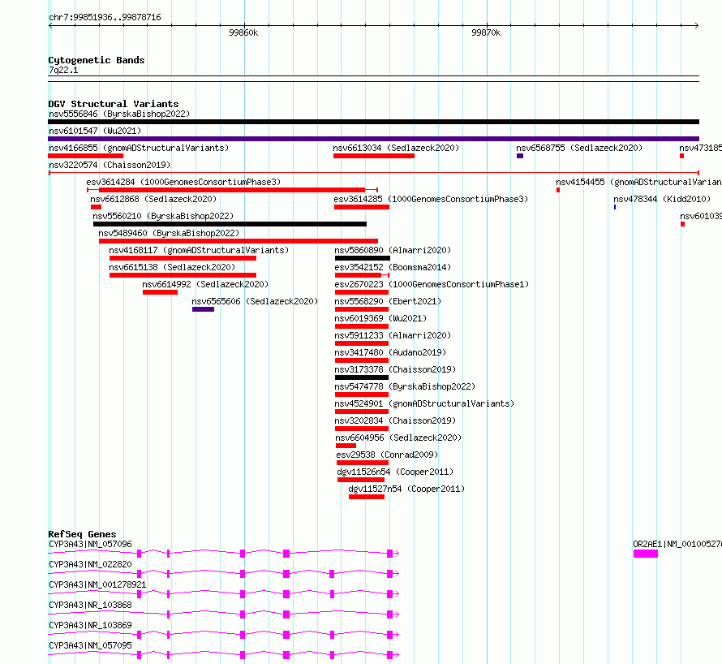Click the red bar under nsv6614992
722x664 pixels.
click(x=161, y=292)
